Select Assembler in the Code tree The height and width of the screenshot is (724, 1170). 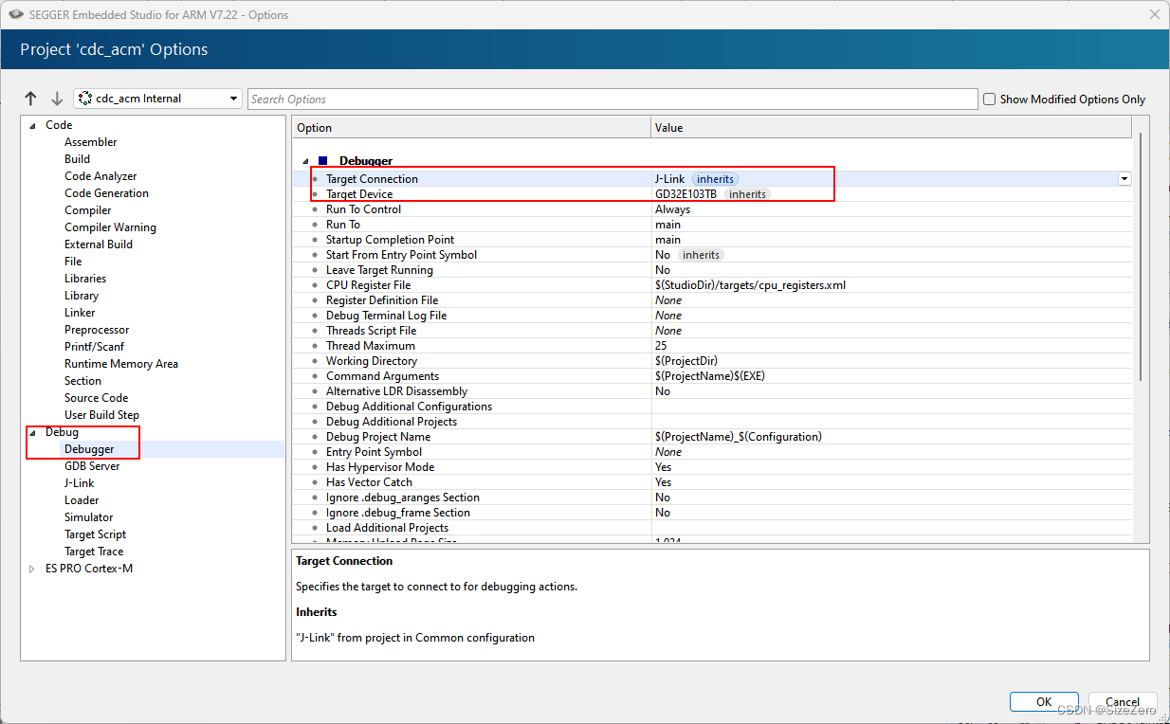[91, 142]
